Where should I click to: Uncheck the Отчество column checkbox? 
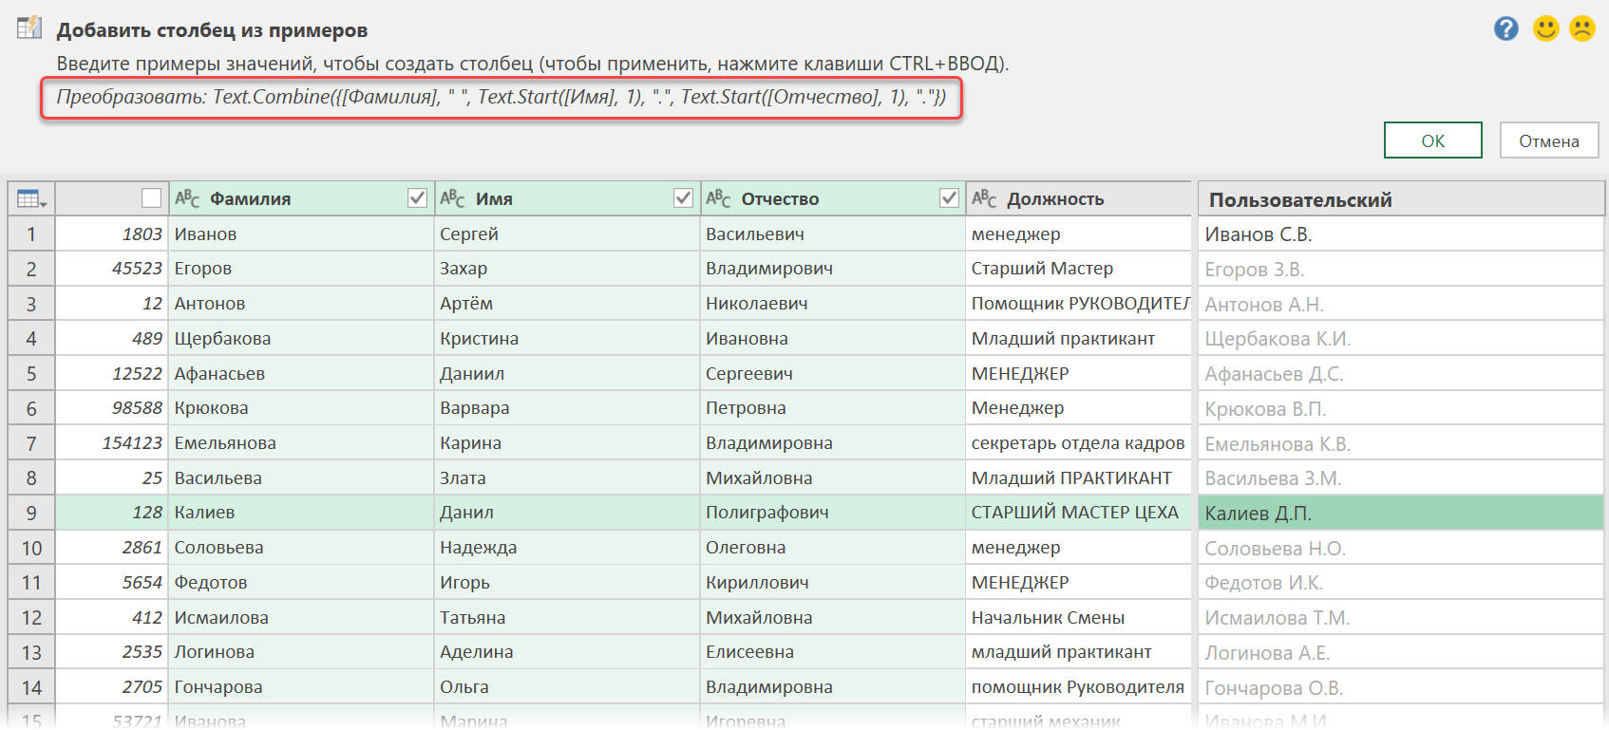click(949, 197)
